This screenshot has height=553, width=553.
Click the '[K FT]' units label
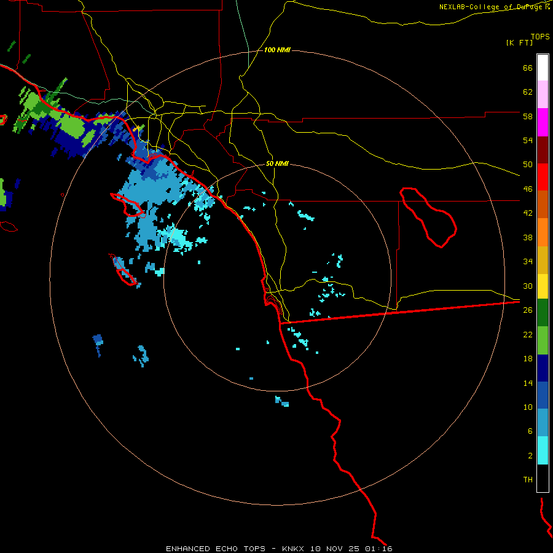(519, 43)
